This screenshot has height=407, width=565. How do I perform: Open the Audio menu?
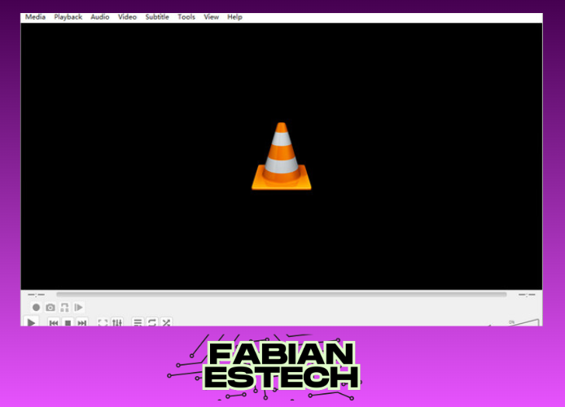point(100,17)
